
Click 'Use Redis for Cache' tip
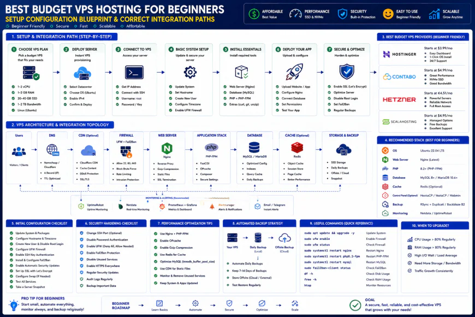[173, 255]
